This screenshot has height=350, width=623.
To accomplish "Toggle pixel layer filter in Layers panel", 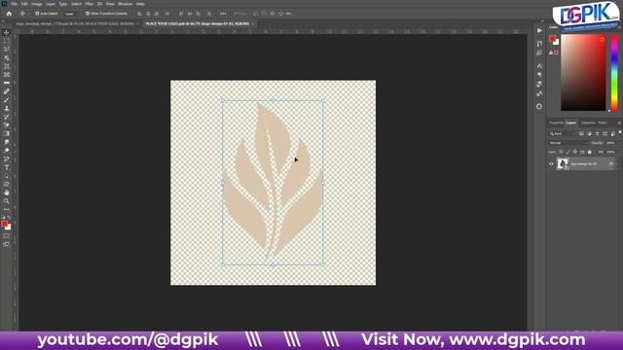I will click(581, 134).
